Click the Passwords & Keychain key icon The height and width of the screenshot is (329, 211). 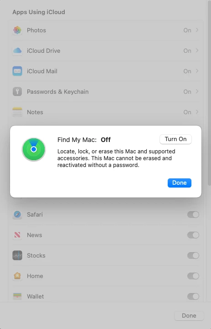click(17, 91)
